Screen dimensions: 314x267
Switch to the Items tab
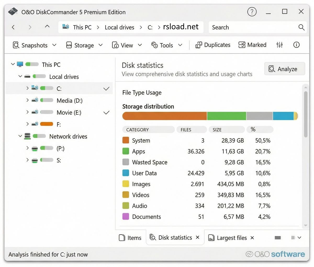point(130,238)
